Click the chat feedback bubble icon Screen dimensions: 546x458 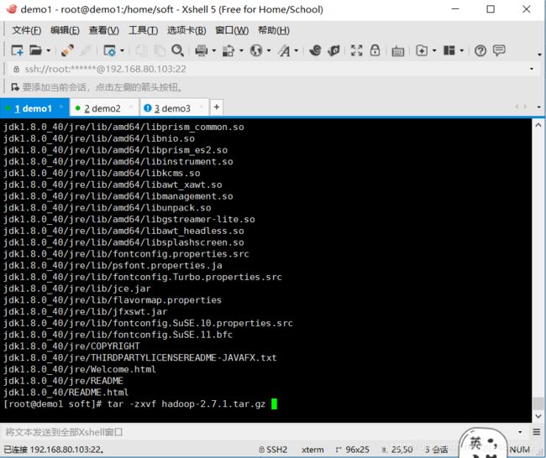pos(499,51)
